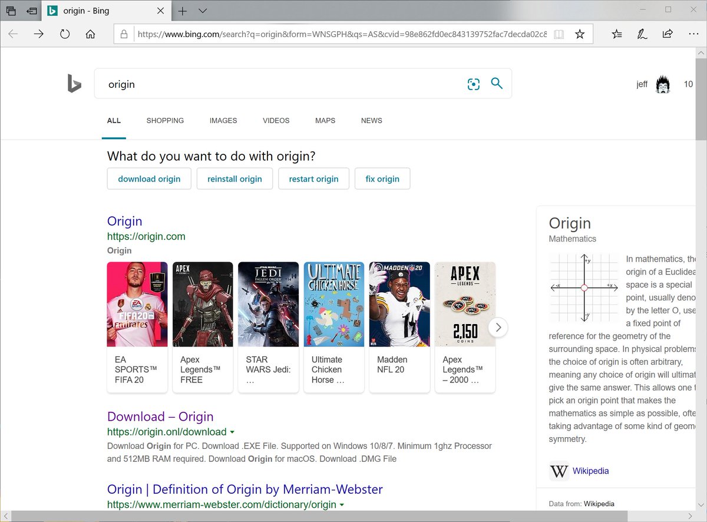Click the Bing logo icon

74,84
